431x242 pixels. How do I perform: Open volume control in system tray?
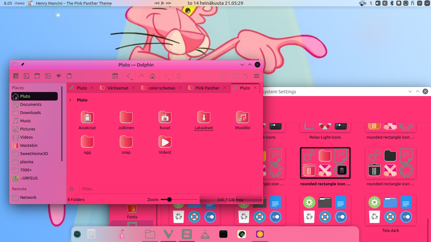[x=378, y=3]
